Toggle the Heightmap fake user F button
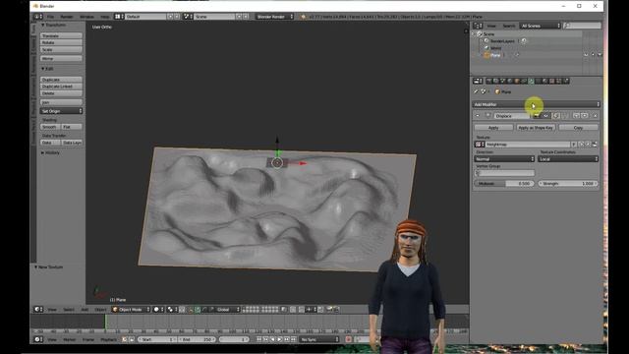629x354 pixels. (574, 145)
